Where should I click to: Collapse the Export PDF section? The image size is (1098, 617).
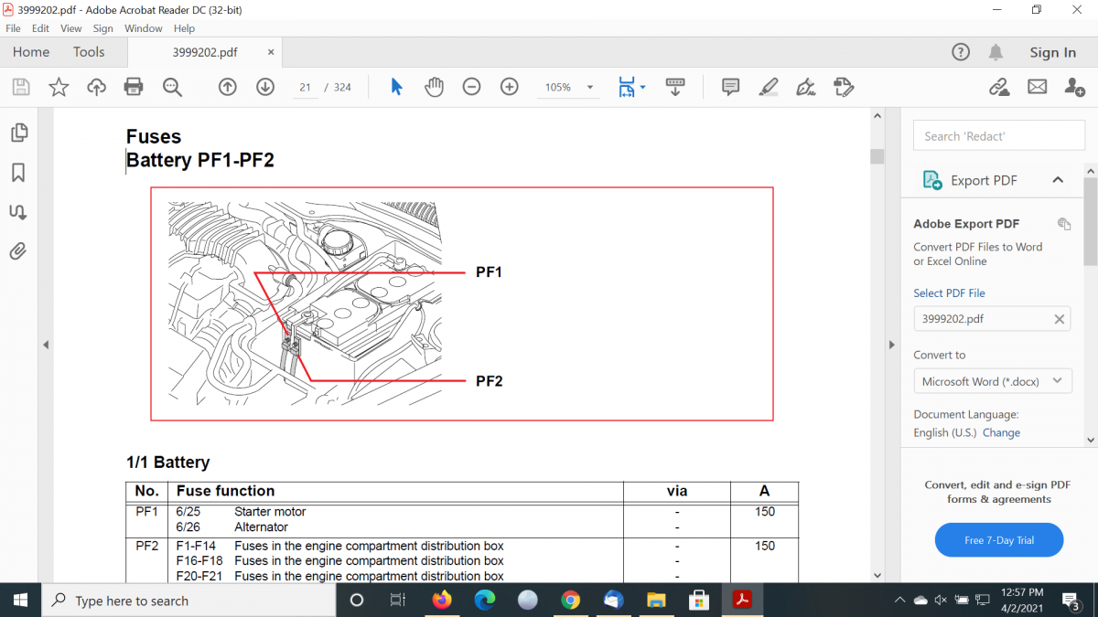(x=1058, y=180)
